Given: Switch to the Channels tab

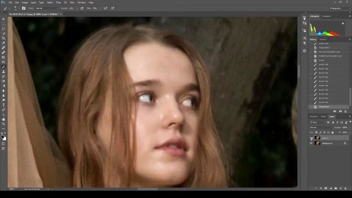Looking at the screenshot, I should [313, 117].
